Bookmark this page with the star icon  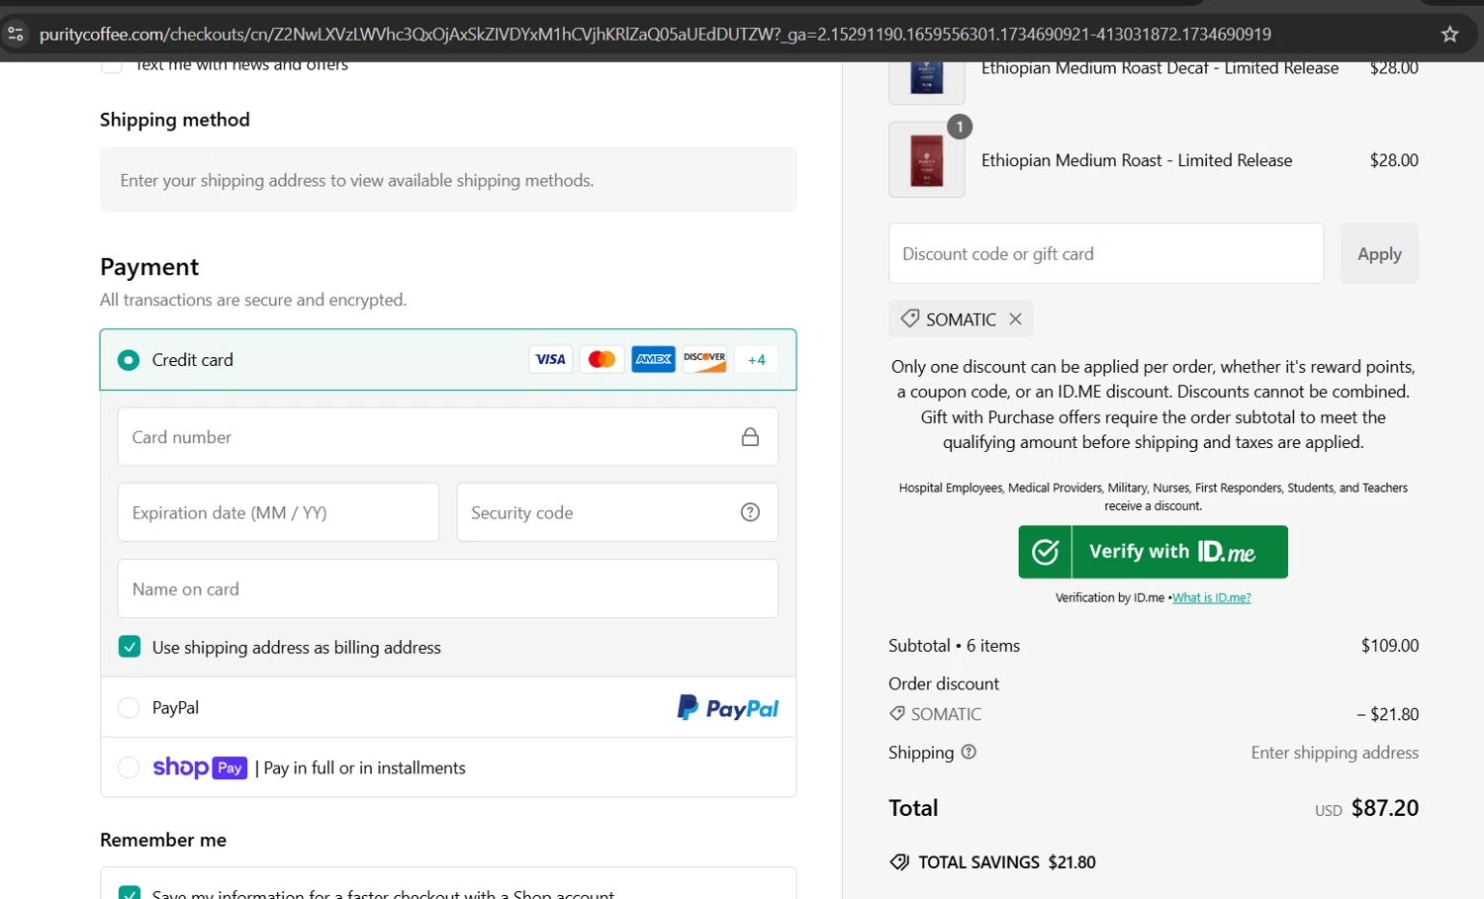(x=1449, y=35)
